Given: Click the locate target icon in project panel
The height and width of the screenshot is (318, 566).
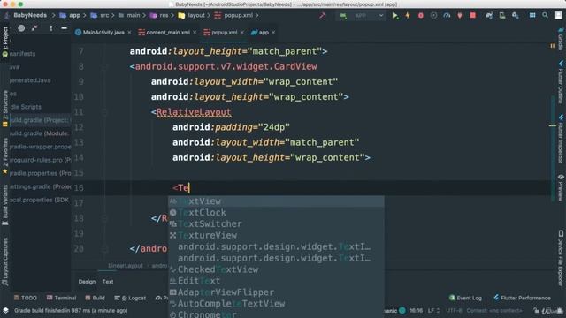Looking at the screenshot, I should pos(21,28).
